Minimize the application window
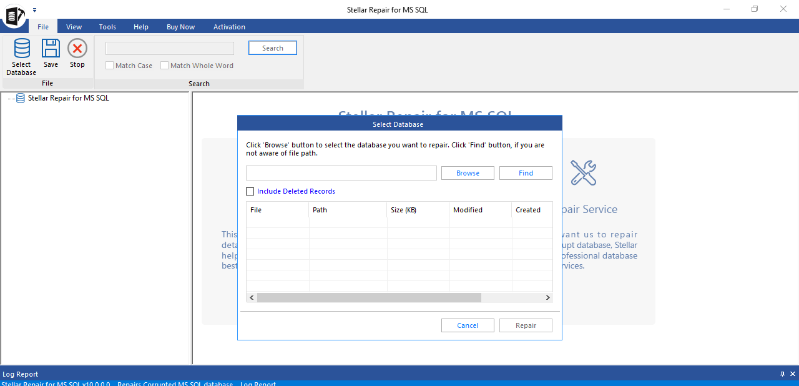 [x=725, y=9]
